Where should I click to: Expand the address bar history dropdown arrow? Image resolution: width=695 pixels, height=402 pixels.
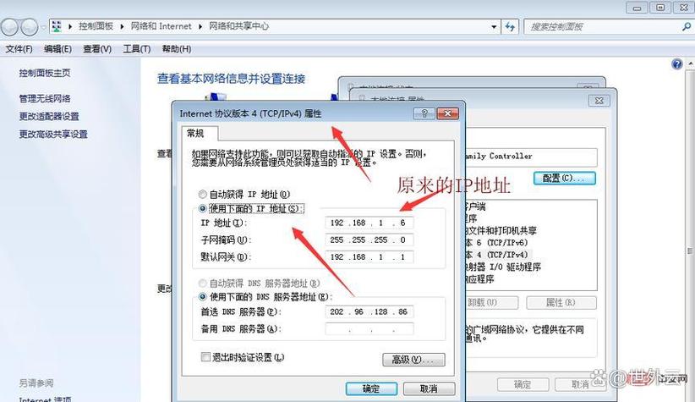coord(492,27)
